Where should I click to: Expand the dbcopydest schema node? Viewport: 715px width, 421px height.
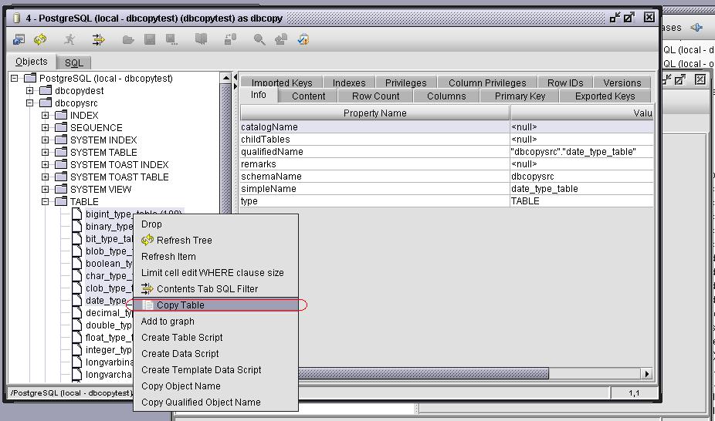tap(30, 91)
